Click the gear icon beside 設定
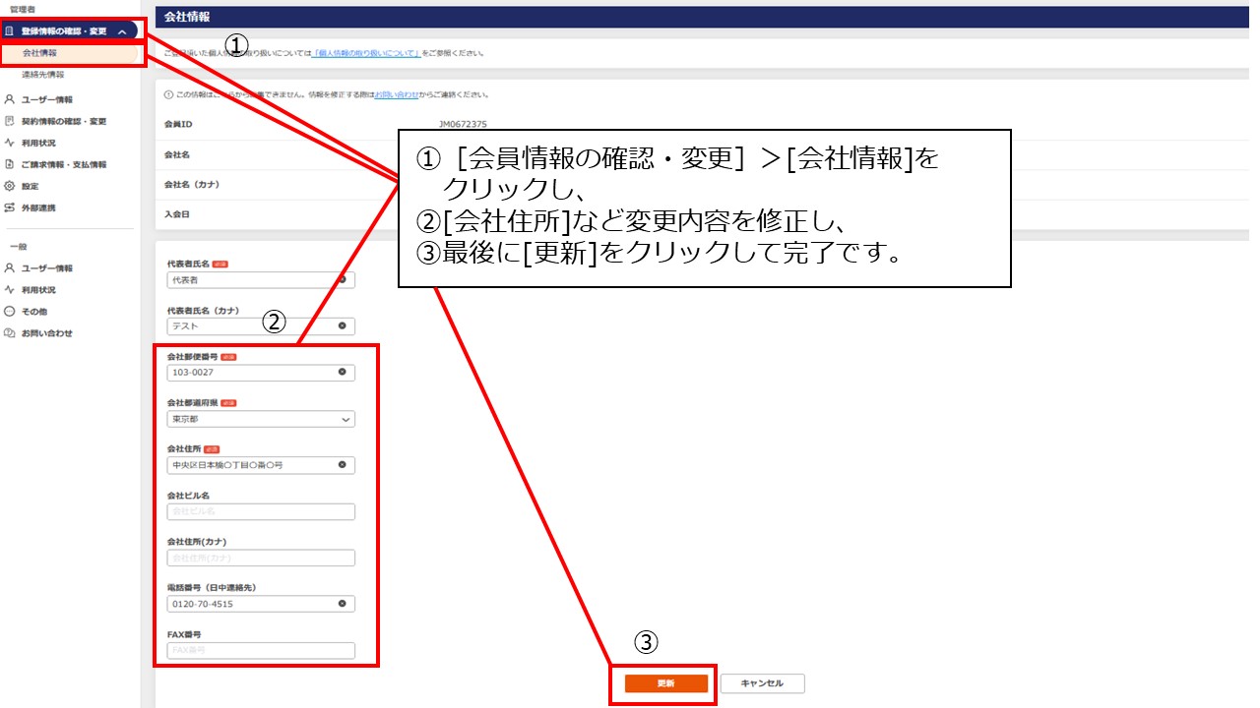The height and width of the screenshot is (708, 1260). 9,186
